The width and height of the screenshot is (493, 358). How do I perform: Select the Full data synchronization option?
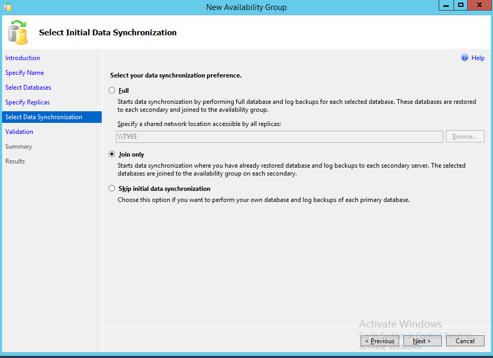coord(112,90)
